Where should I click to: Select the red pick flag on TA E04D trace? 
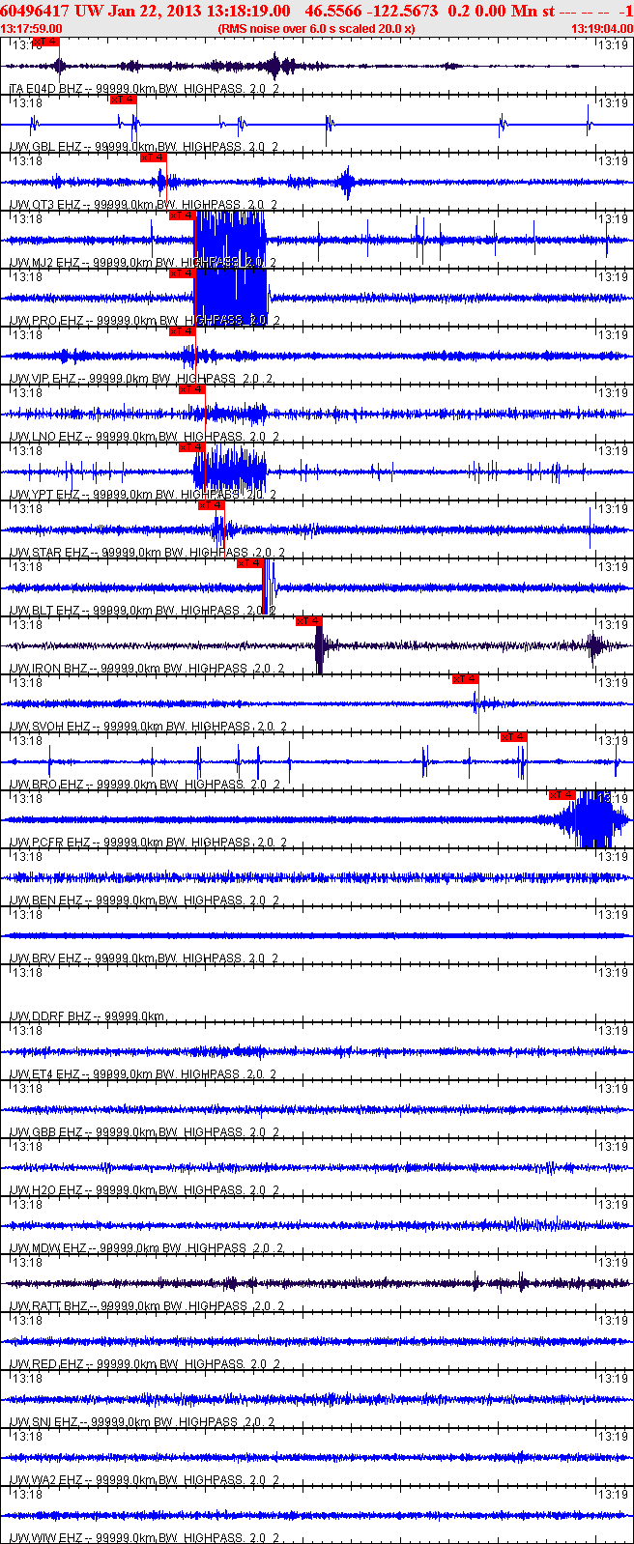[x=45, y=42]
